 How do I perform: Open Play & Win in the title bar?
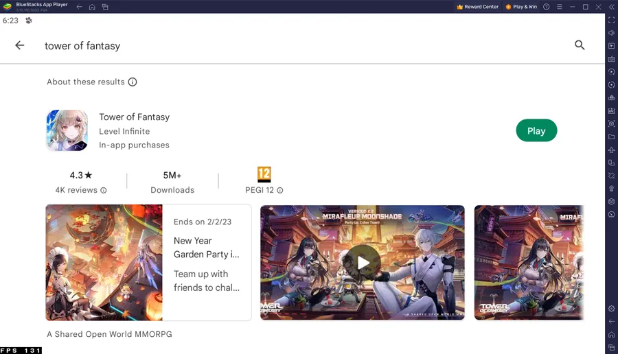pyautogui.click(x=521, y=7)
